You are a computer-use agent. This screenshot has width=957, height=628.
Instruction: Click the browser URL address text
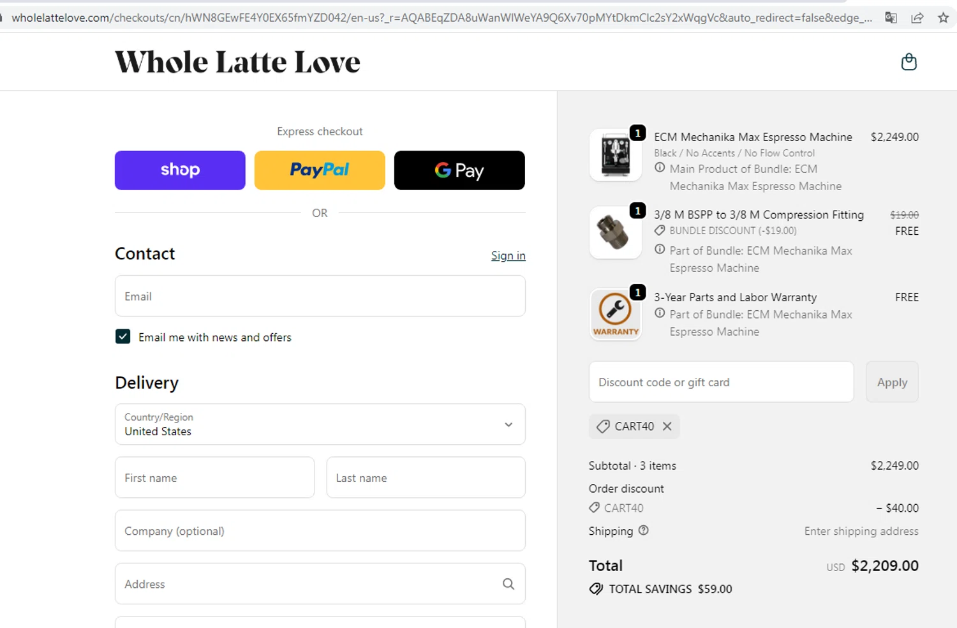pos(441,18)
